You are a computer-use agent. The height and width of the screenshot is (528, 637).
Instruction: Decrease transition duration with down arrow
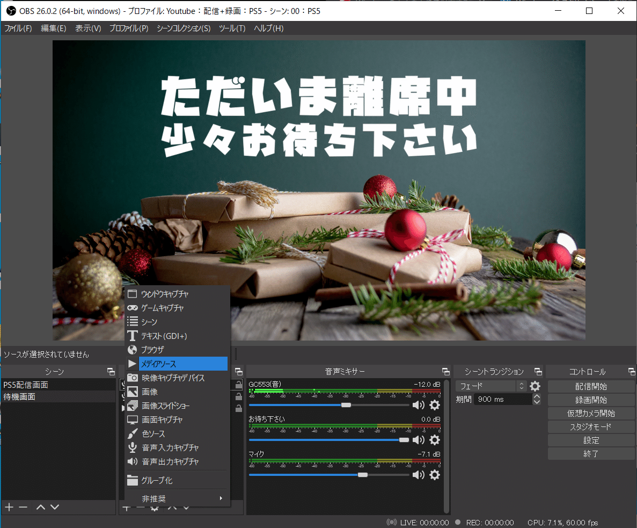pos(537,402)
